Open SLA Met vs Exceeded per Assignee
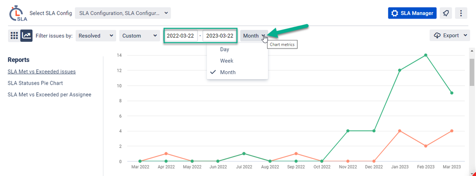This screenshot has height=176, width=476. click(x=50, y=95)
